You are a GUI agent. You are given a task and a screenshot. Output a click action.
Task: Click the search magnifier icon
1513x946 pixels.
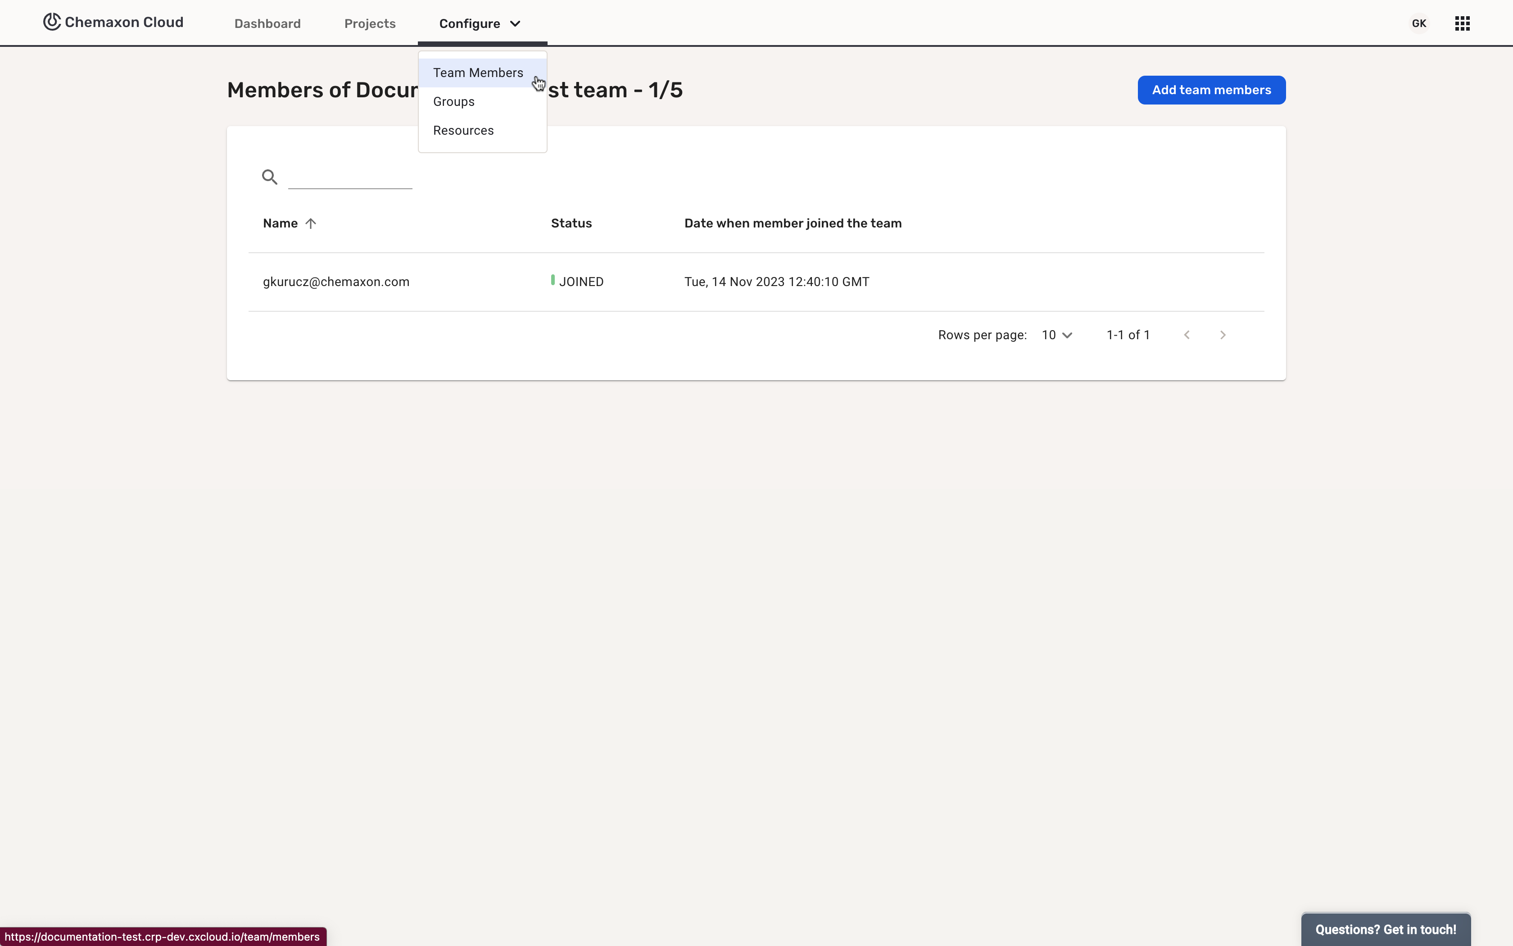click(269, 177)
